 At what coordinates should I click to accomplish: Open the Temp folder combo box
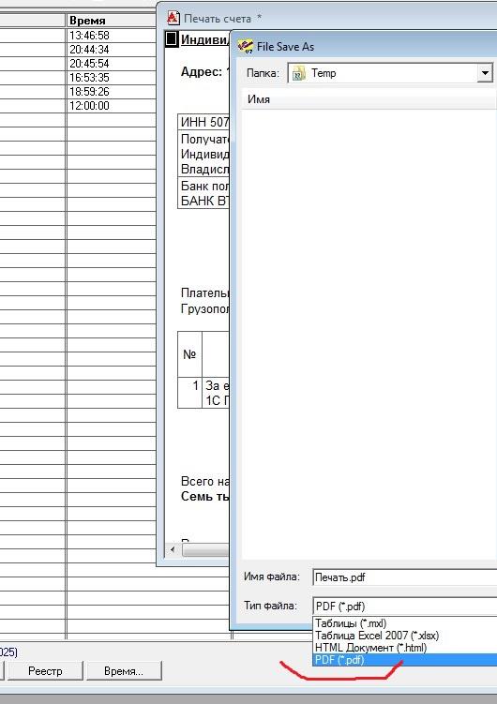coord(390,73)
